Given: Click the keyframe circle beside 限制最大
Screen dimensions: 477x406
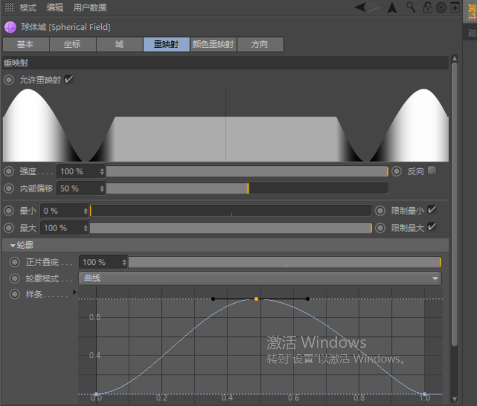Looking at the screenshot, I should [x=381, y=228].
